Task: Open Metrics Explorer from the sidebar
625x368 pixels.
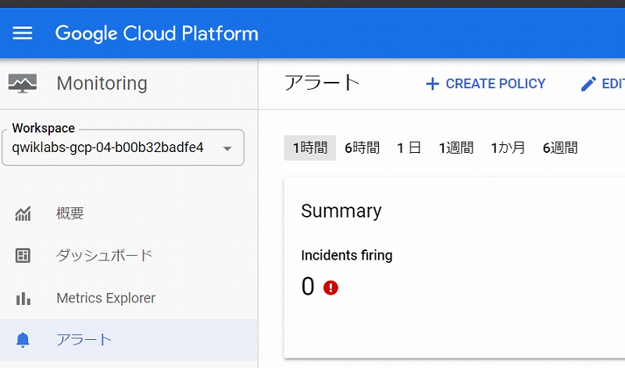Action: (106, 298)
